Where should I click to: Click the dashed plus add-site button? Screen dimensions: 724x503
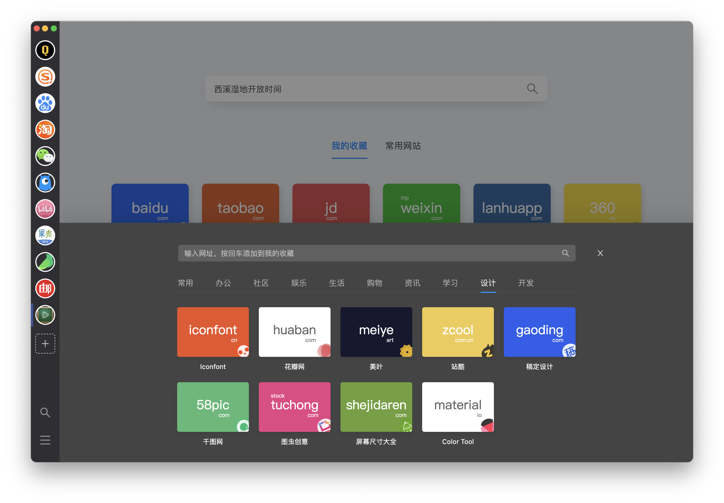(x=45, y=344)
